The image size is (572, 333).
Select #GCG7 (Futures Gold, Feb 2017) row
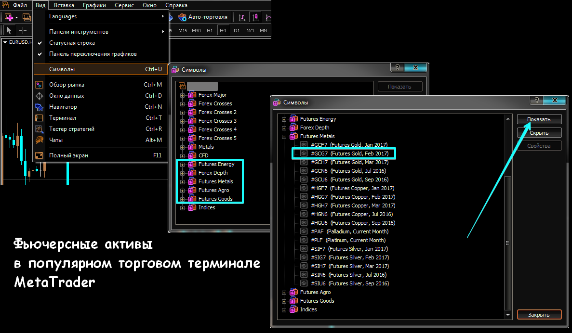(x=344, y=154)
